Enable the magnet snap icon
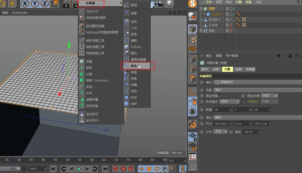This screenshot has width=302, height=173. click(x=193, y=124)
